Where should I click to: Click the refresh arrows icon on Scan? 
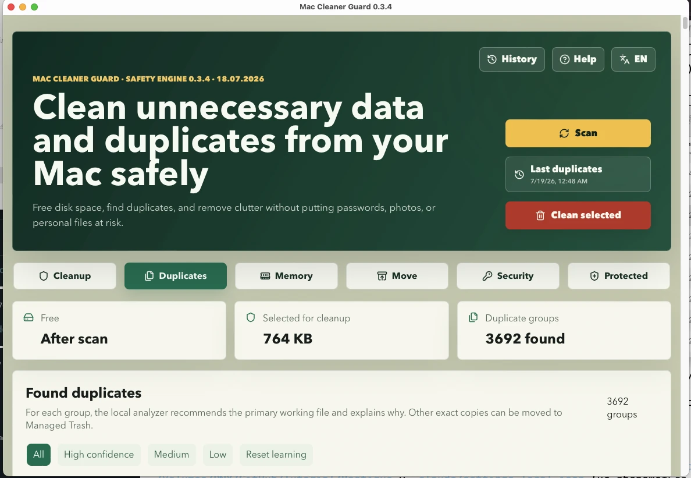coord(564,133)
